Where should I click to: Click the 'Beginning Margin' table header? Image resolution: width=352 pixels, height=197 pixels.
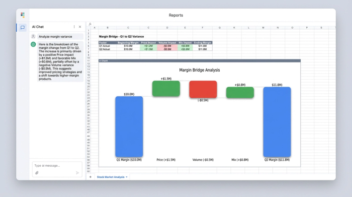128,43
